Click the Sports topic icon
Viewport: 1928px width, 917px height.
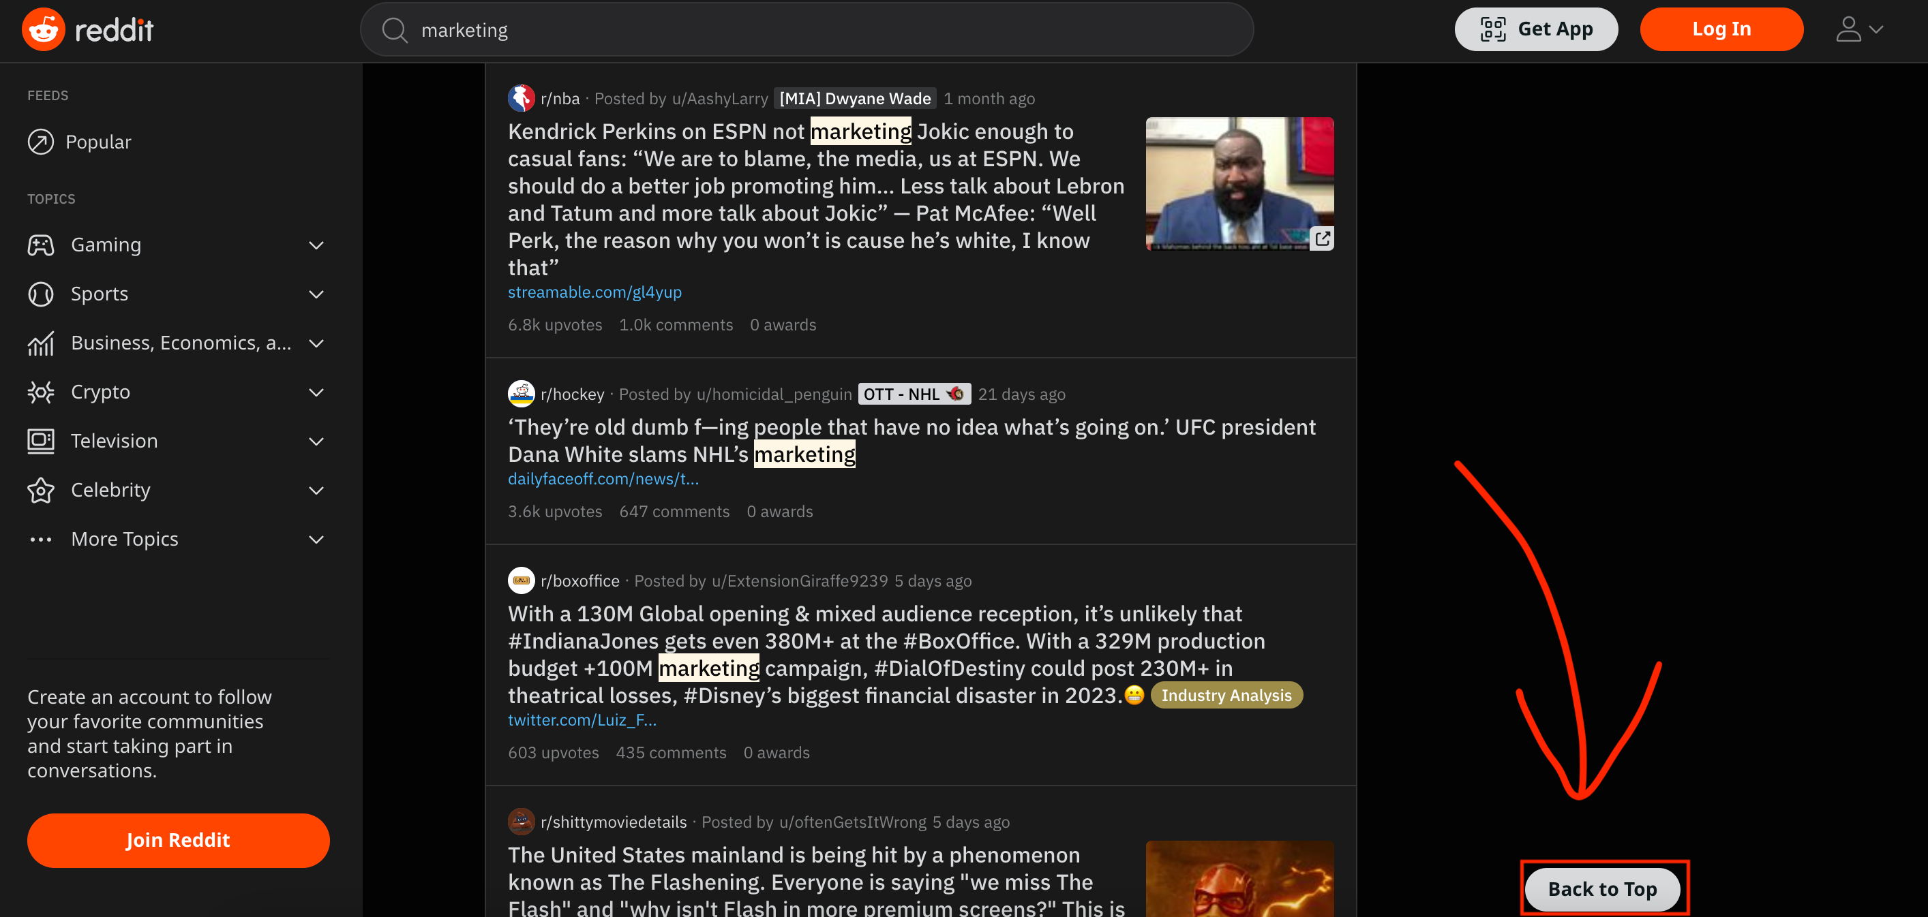[x=42, y=292]
